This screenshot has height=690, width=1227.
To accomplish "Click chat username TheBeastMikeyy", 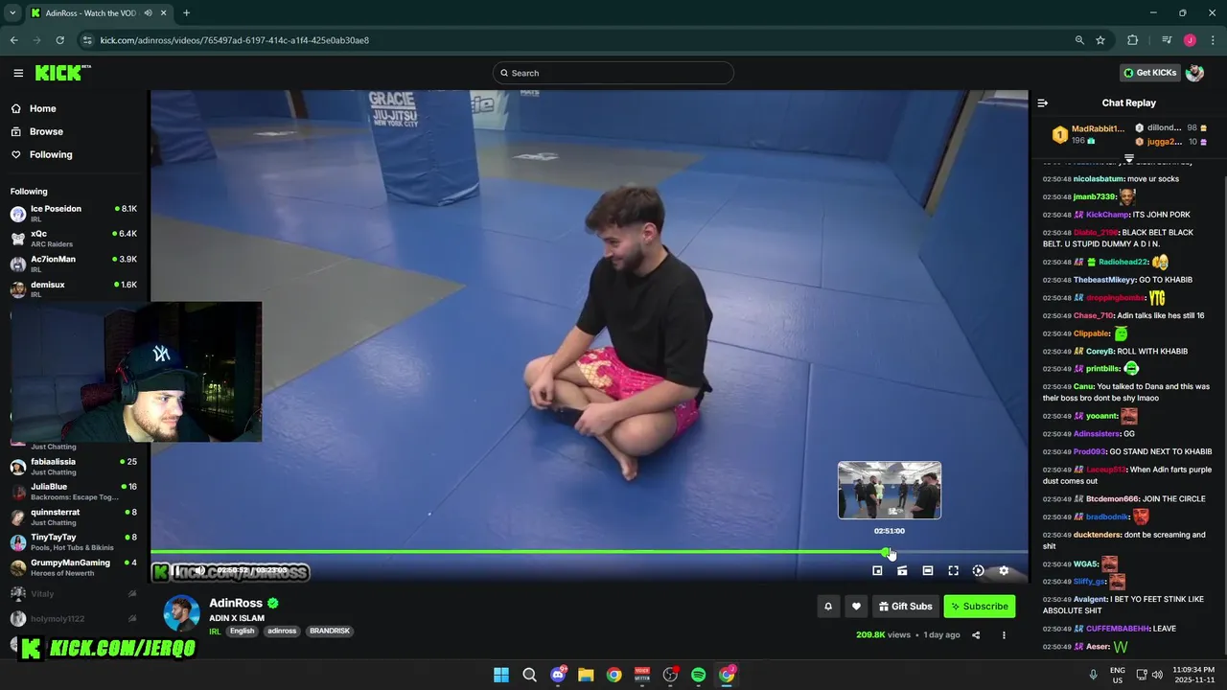I will [1103, 280].
